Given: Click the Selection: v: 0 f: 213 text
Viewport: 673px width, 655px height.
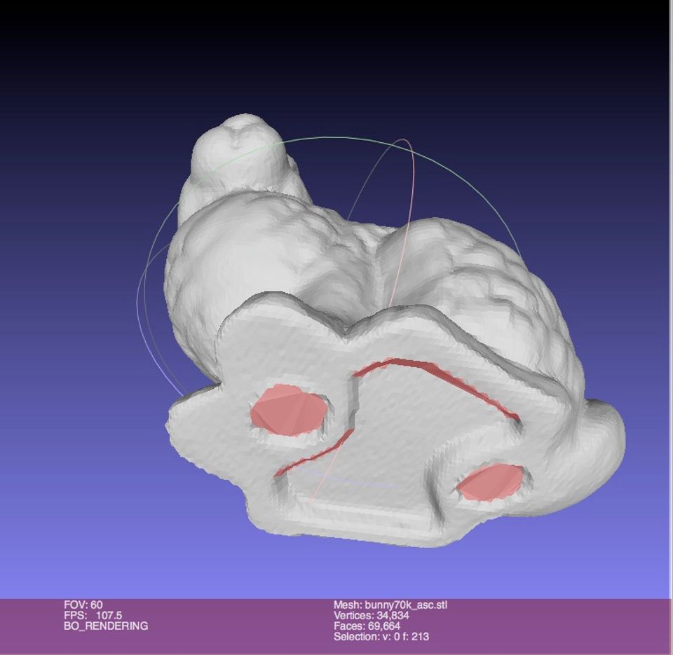Looking at the screenshot, I should click(381, 637).
